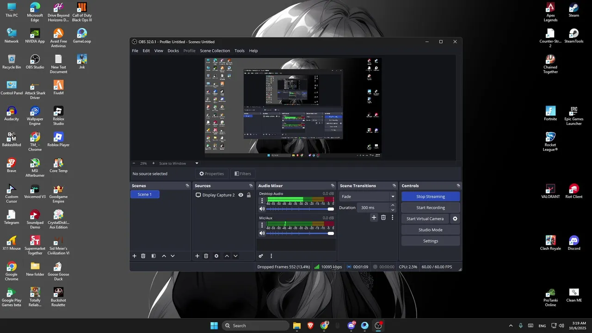Screen dimensions: 592x333
Task: Click Start Virtual Camera button
Action: click(x=425, y=219)
